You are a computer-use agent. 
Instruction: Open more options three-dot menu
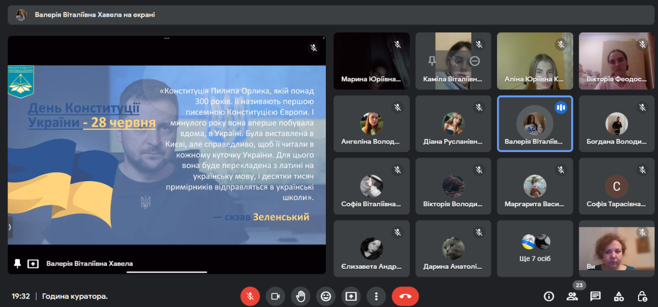pos(376,297)
